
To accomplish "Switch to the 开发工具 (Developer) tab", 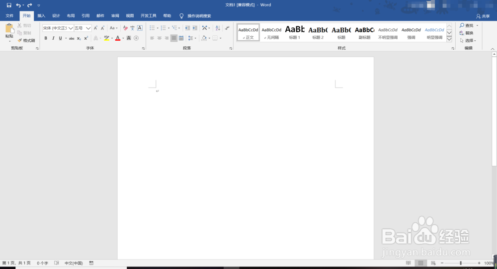I will pos(148,16).
